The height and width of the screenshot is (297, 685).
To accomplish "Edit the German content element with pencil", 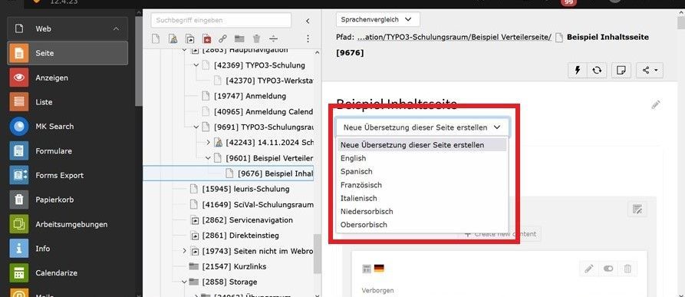I will (x=589, y=269).
